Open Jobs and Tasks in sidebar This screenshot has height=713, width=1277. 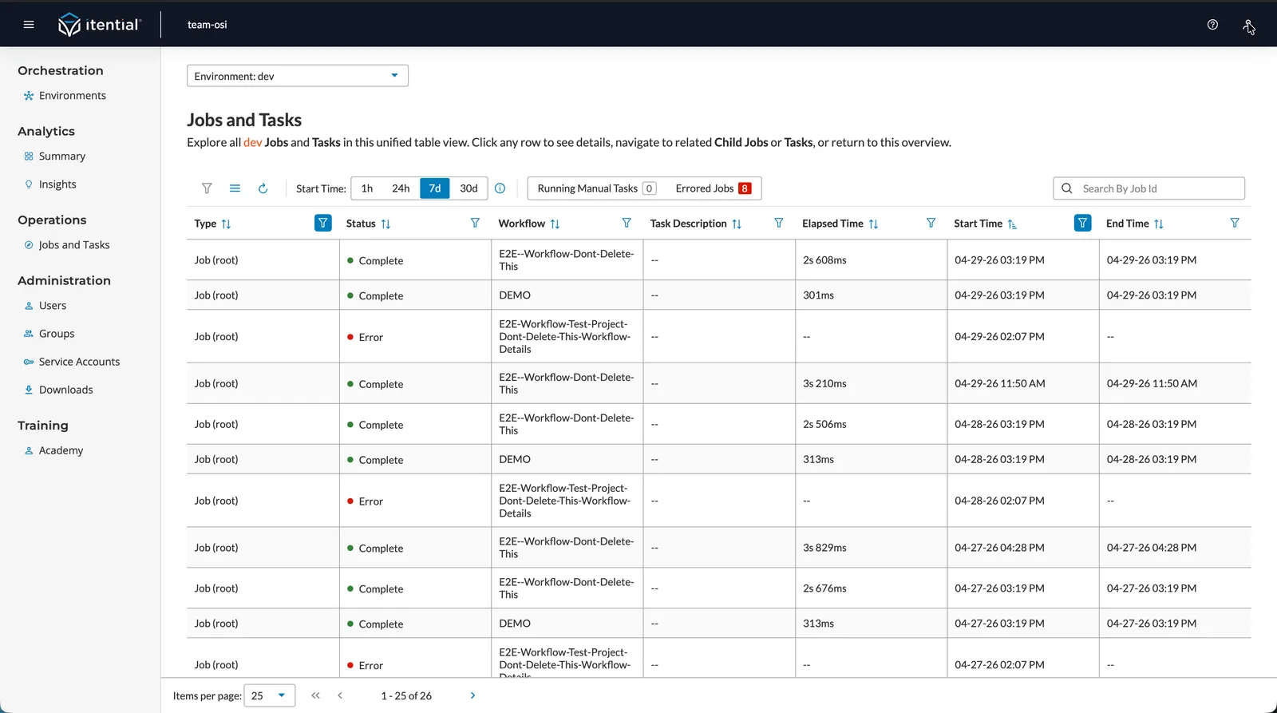(x=74, y=245)
